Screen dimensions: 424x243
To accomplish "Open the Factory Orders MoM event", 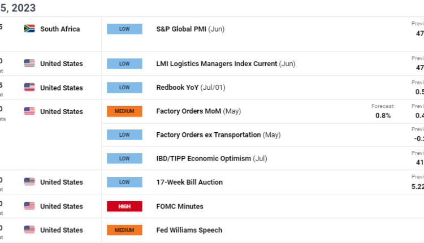I will [198, 111].
